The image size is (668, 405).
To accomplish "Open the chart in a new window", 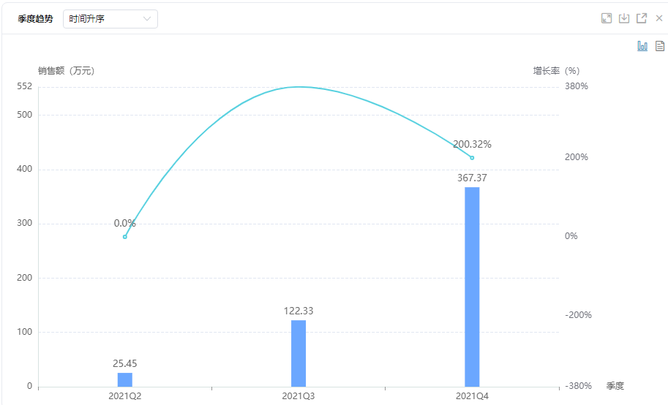I will [x=642, y=18].
